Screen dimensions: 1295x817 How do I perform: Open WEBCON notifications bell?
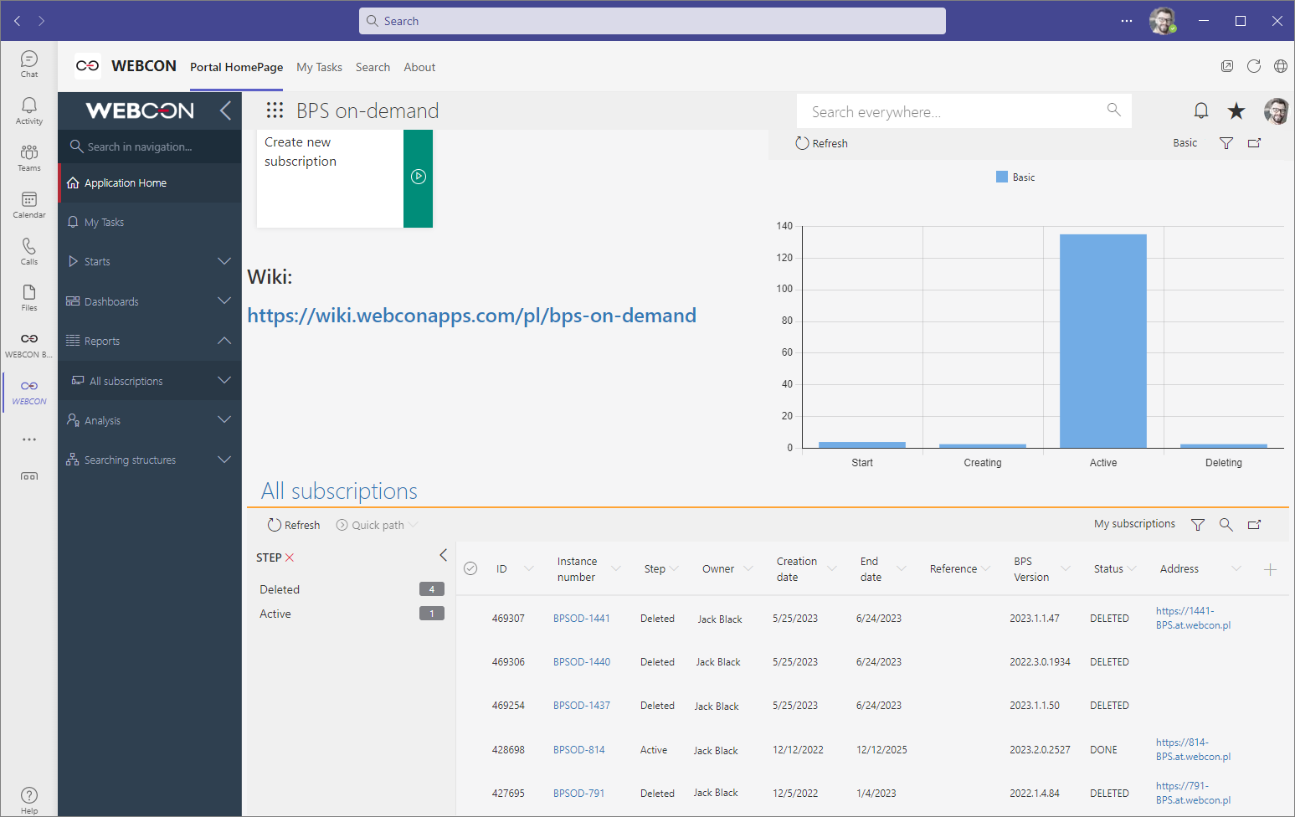click(x=1201, y=110)
